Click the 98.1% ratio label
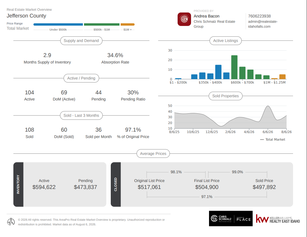The width and height of the screenshot is (307, 237). tap(176, 172)
